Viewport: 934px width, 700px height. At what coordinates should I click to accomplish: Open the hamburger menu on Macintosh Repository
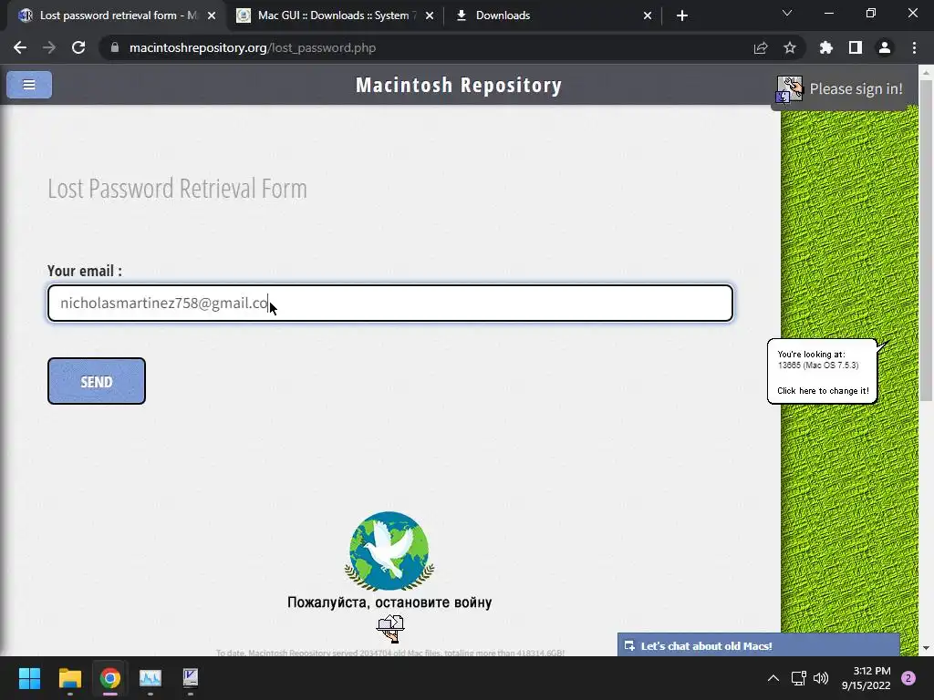[29, 85]
